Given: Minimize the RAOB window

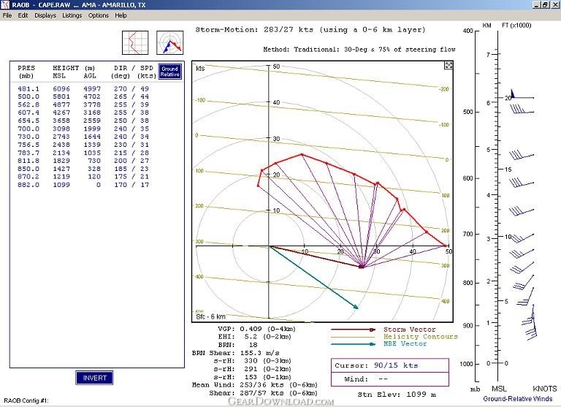Looking at the screenshot, I should tap(537, 4).
